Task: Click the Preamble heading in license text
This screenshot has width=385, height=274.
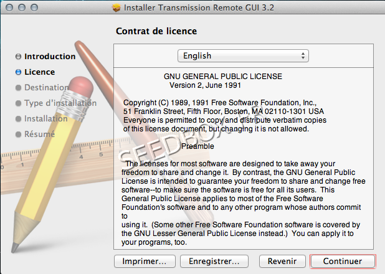Action: (x=197, y=146)
